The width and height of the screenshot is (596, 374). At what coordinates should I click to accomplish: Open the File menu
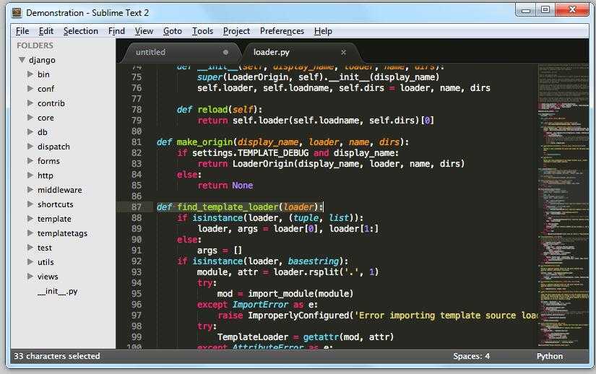[x=22, y=31]
